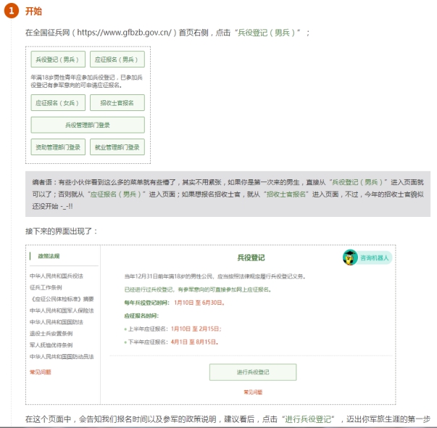
Task: Click the 接下来的界面出现了 line
Action: (x=61, y=231)
